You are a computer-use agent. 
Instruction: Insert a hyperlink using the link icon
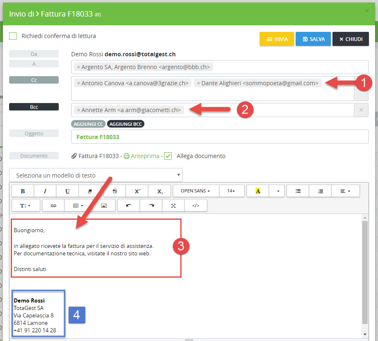[53, 206]
